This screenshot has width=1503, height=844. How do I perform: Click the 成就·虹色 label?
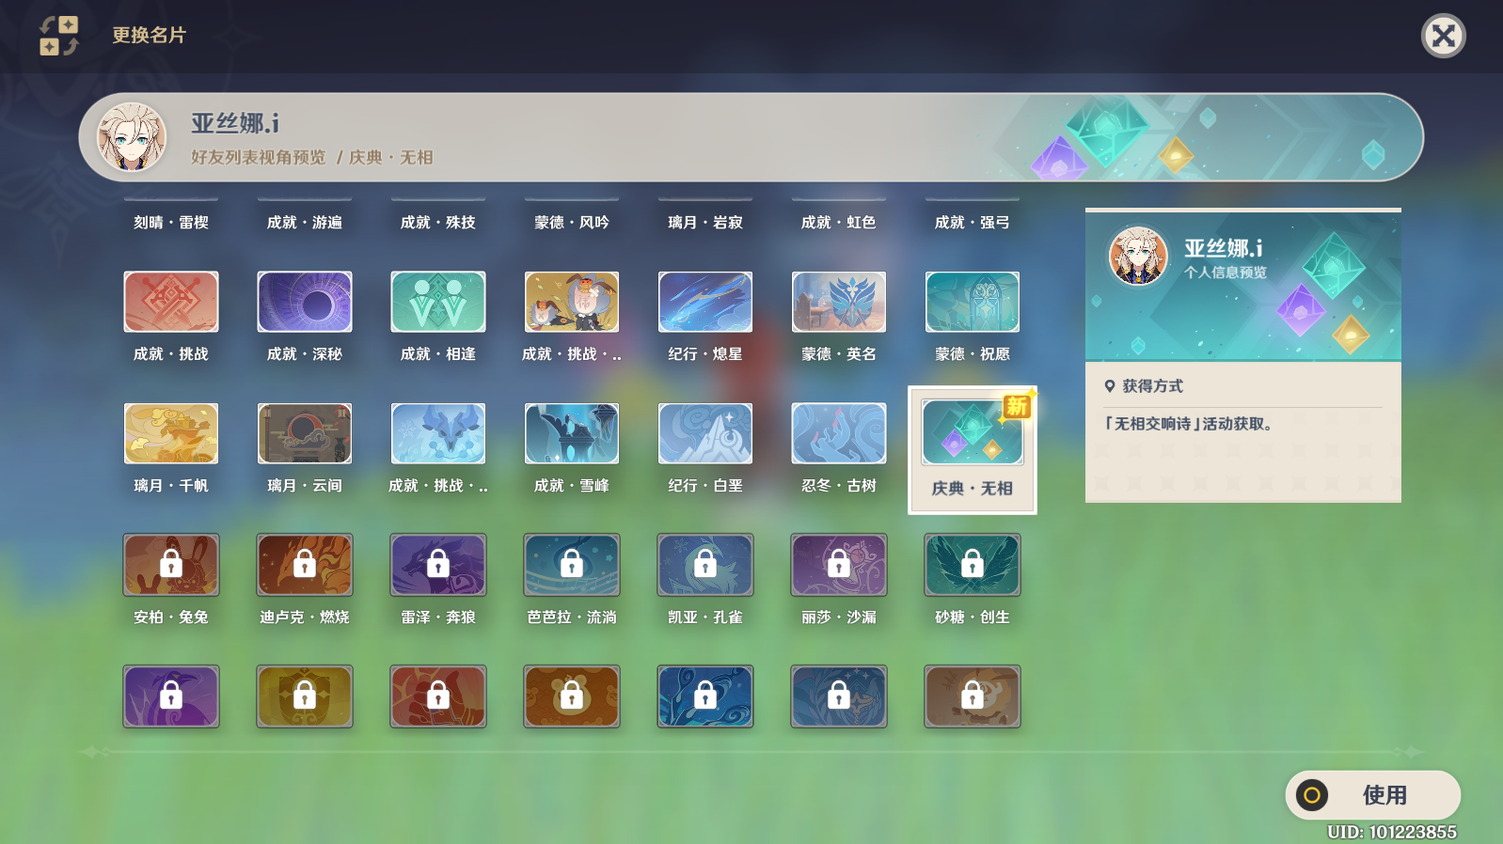coord(839,222)
